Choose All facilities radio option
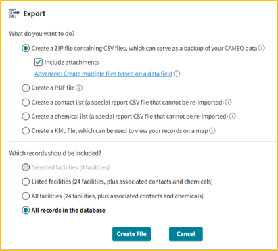Viewport: 278px width, 251px height. point(26,196)
